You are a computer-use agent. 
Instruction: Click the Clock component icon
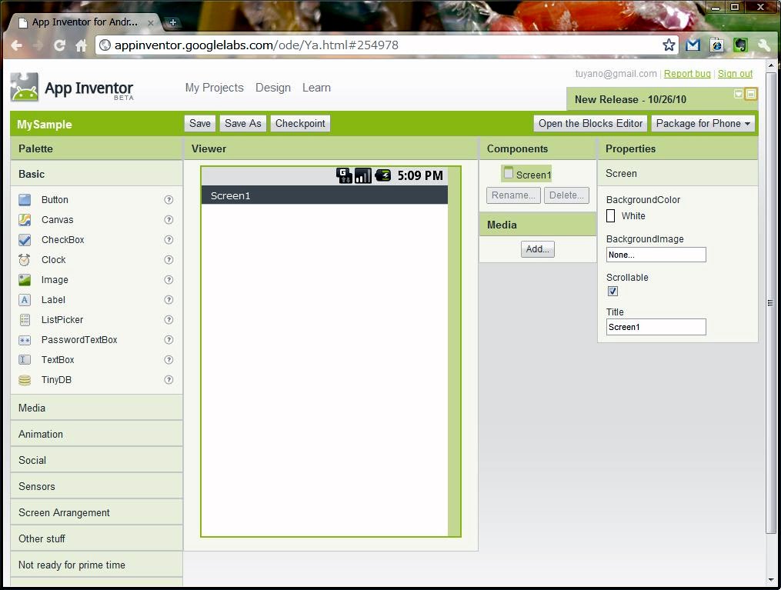point(25,260)
